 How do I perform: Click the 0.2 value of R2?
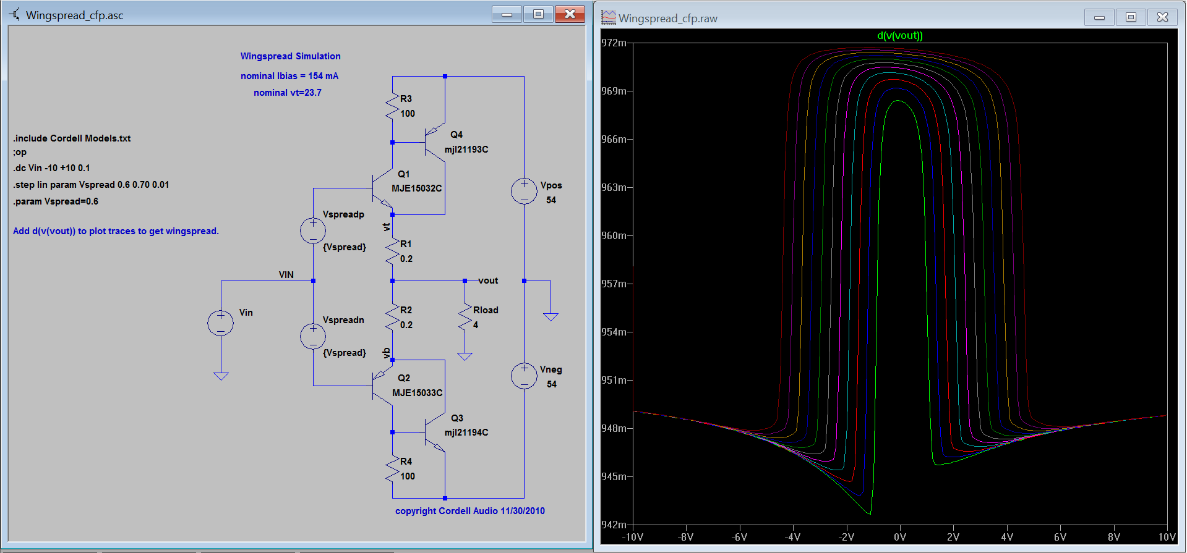click(x=406, y=325)
